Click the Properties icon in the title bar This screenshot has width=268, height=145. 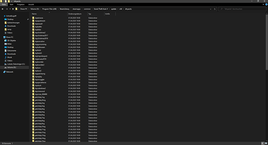(6, 1)
